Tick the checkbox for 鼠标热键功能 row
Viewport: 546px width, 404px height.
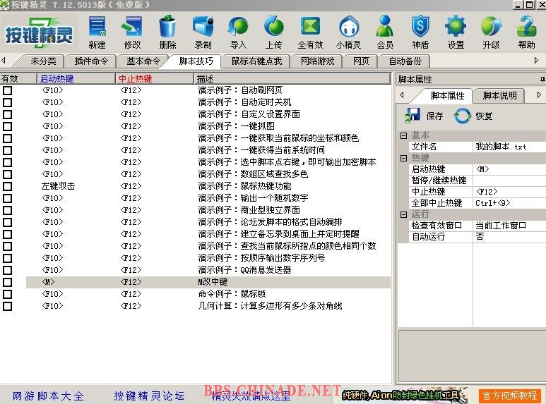[x=8, y=186]
